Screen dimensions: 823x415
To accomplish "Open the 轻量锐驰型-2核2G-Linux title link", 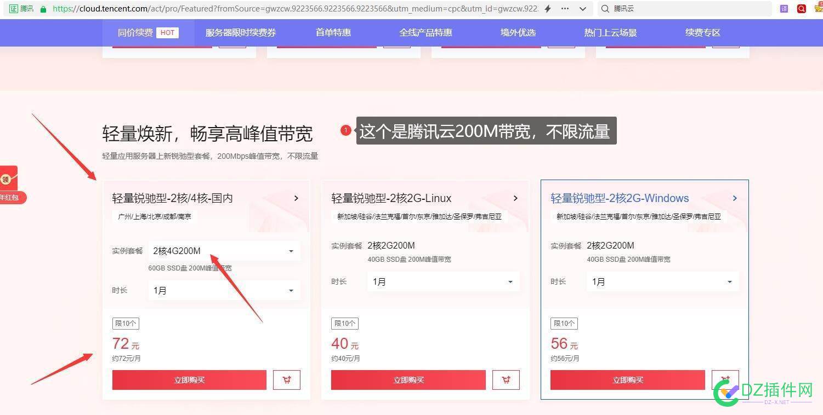I will tap(391, 198).
